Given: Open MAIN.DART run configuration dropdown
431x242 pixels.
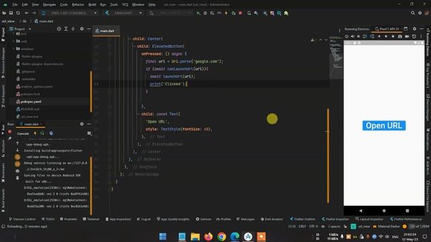Looking at the screenshot, I should (x=124, y=13).
